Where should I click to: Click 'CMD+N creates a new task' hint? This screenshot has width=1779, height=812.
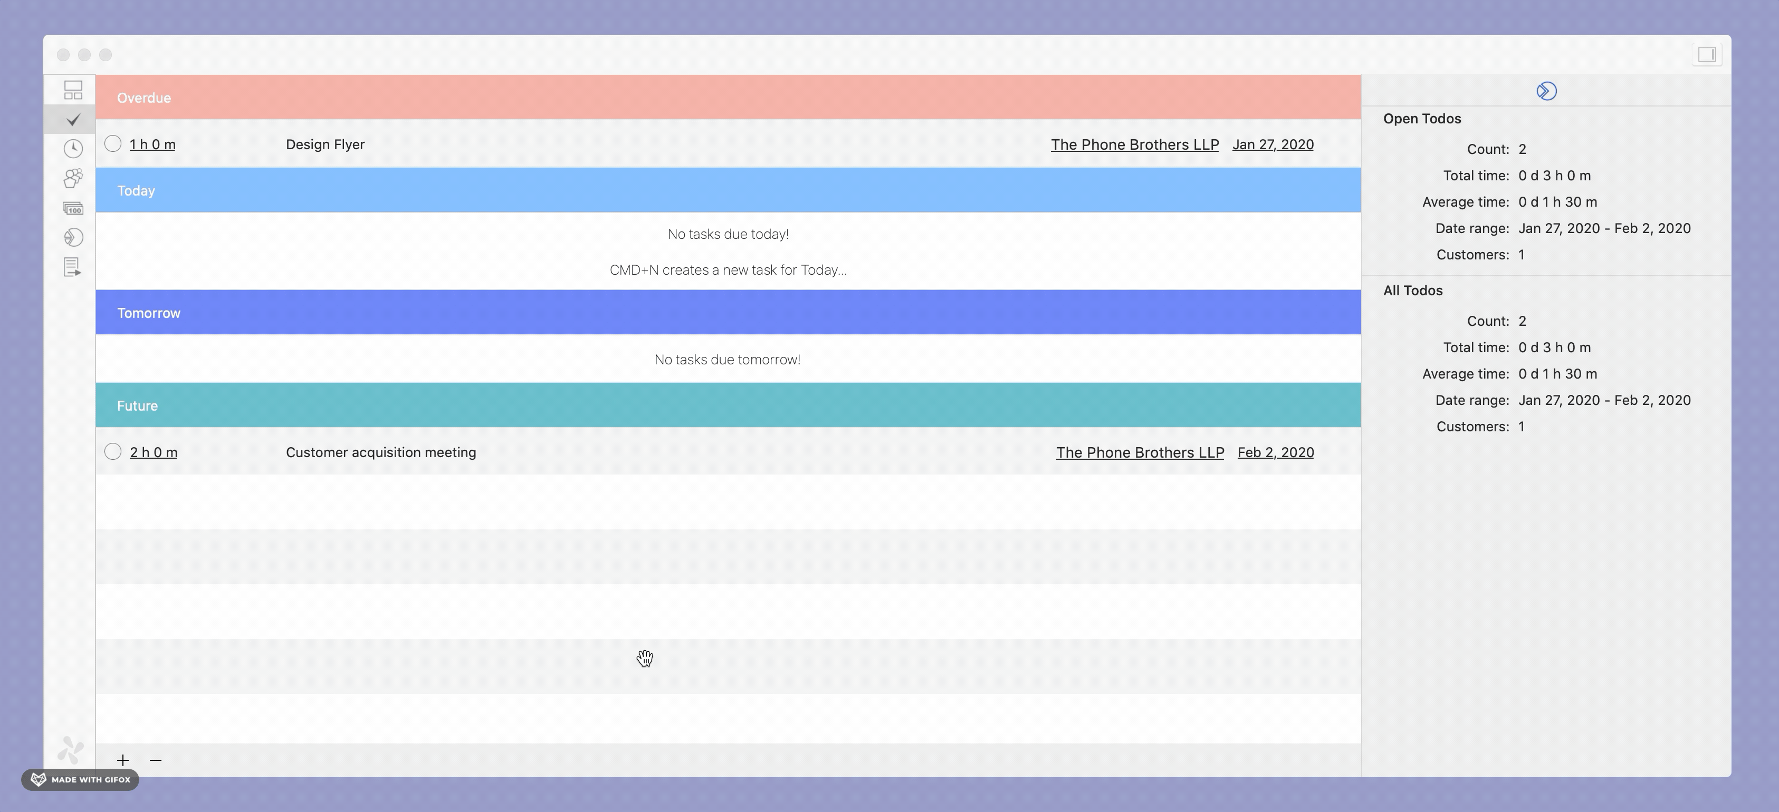[x=728, y=270]
